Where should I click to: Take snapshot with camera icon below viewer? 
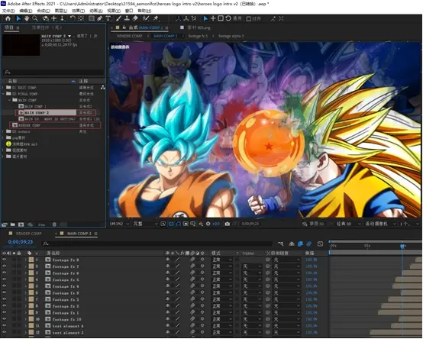click(227, 224)
